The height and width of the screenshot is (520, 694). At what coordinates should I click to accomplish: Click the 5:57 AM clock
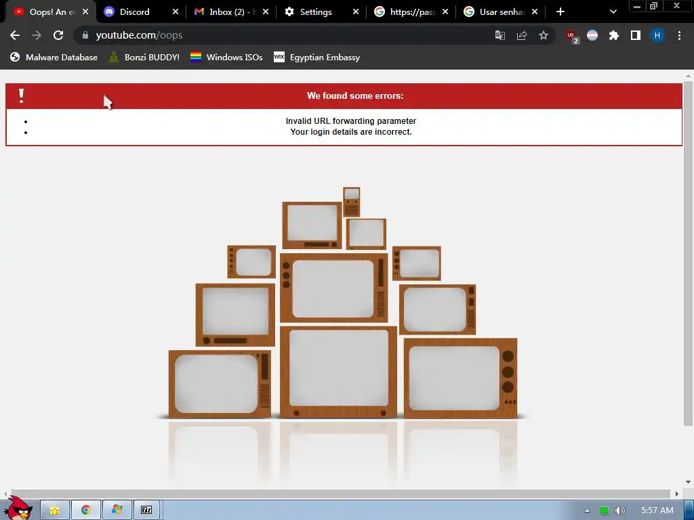pos(657,511)
